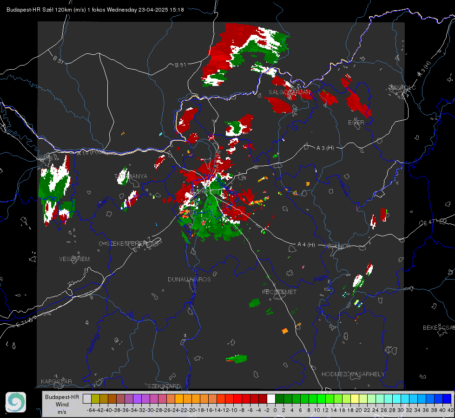The height and width of the screenshot is (418, 455).
Task: Select the dark blue swatch left of 42
Action: point(447,399)
